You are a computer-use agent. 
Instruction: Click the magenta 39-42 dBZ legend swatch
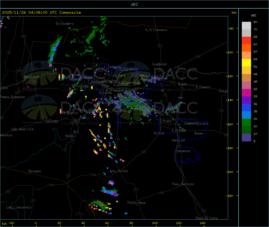[x=246, y=92]
